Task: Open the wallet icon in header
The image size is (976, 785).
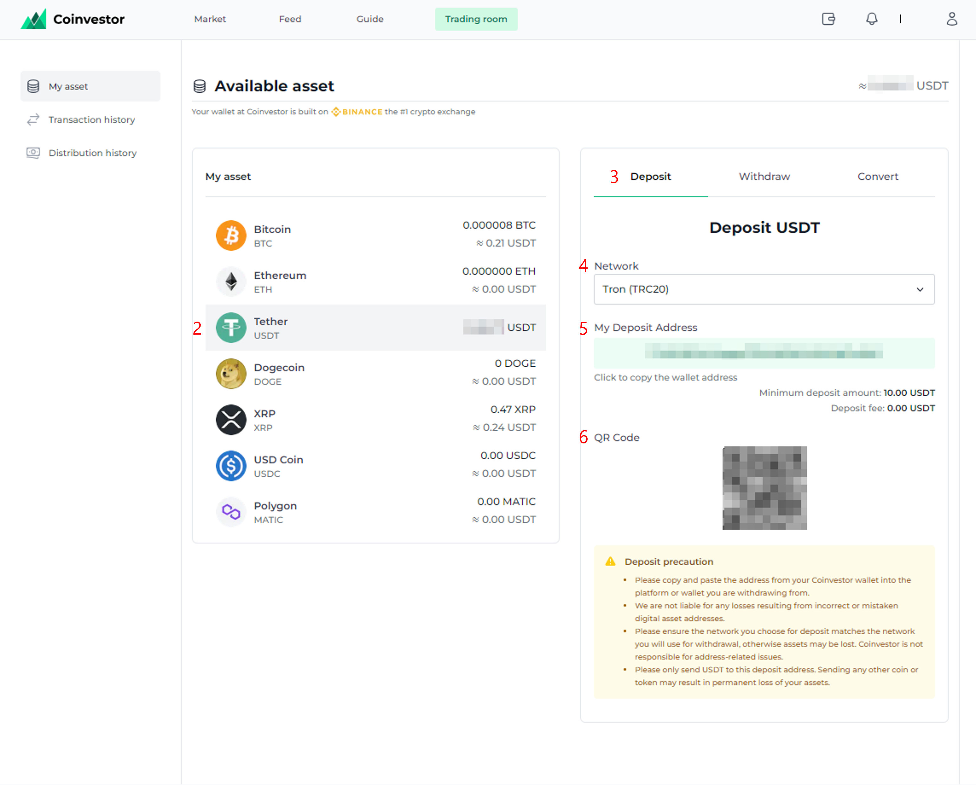Action: pos(829,19)
